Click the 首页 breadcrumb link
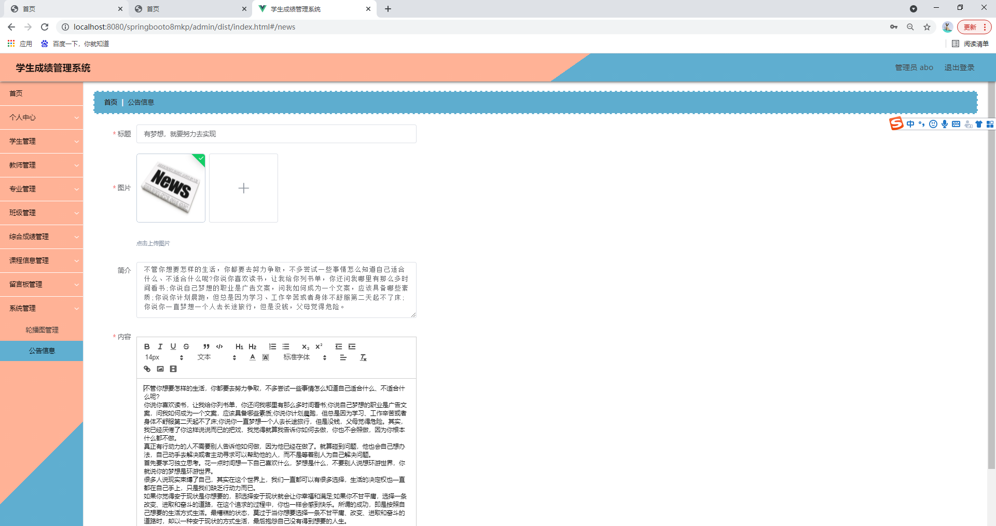This screenshot has width=996, height=526. [x=110, y=102]
